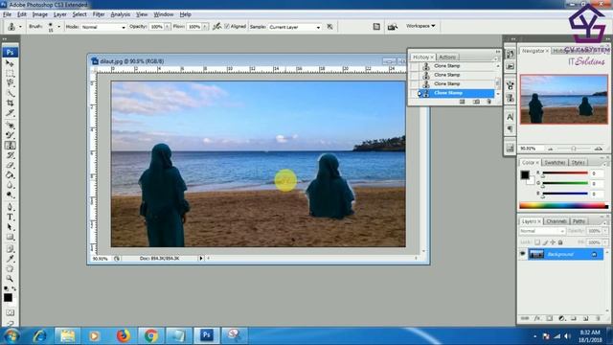Viewport: 613px width, 345px height.
Task: Open the Image menu
Action: click(40, 14)
